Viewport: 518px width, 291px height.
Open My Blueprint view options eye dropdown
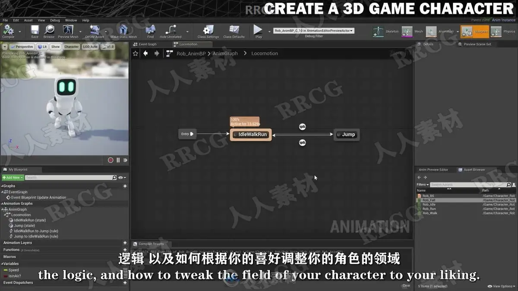click(122, 178)
